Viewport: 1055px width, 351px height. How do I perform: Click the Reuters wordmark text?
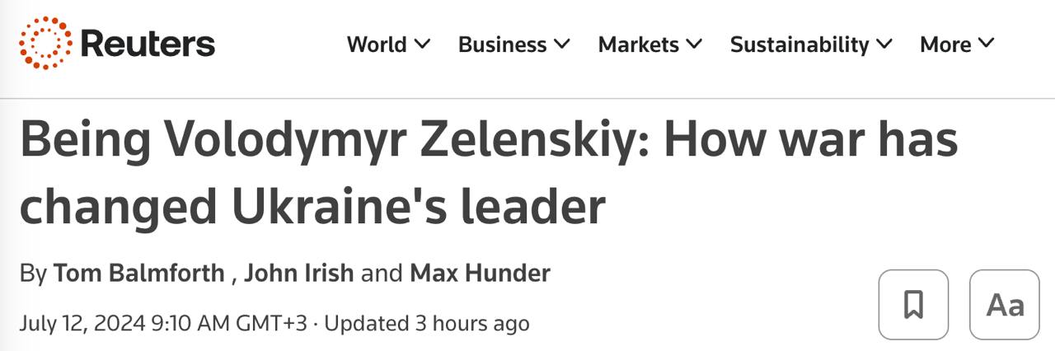[148, 44]
